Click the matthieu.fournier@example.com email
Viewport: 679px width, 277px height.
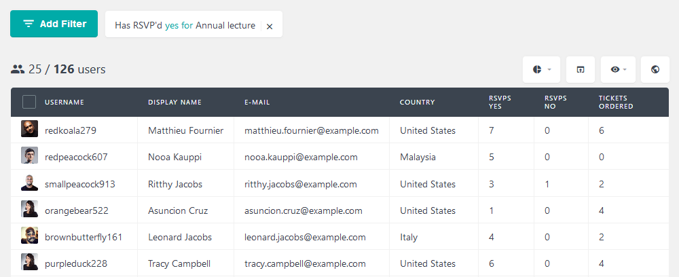[x=312, y=130]
